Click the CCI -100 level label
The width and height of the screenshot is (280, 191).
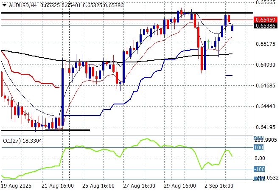click(x=260, y=169)
